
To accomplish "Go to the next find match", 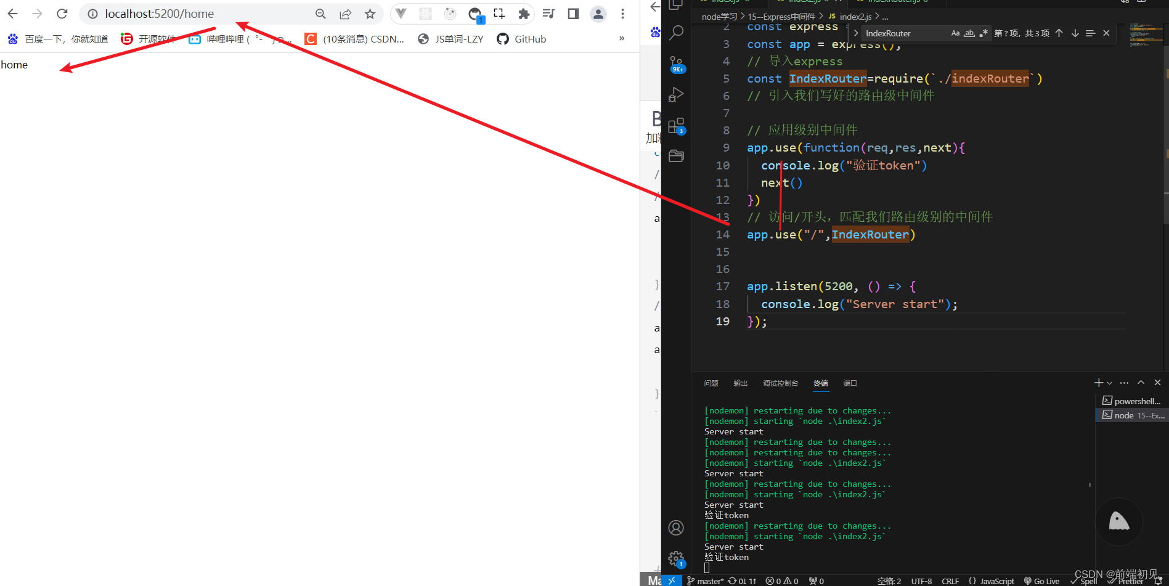I will 1075,33.
